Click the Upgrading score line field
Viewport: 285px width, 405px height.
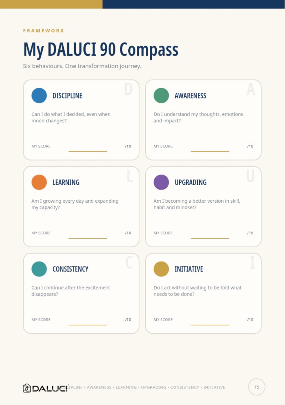click(210, 238)
